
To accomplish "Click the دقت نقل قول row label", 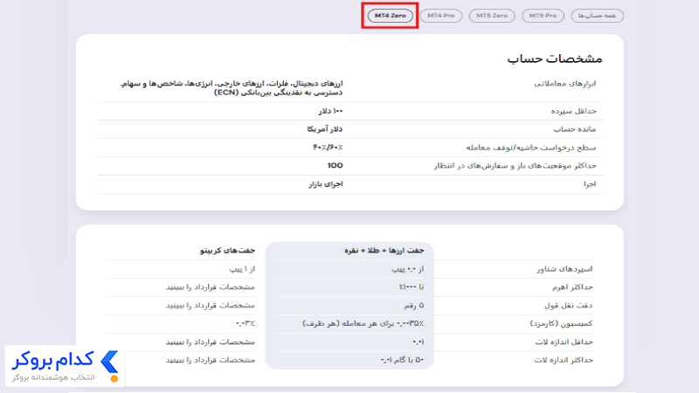I will pos(569,306).
